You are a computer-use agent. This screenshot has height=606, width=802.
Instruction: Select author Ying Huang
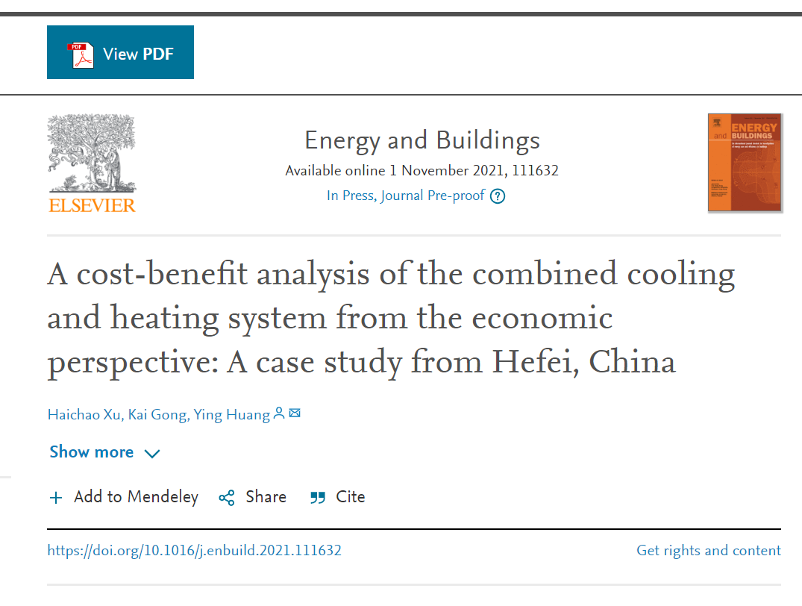[231, 415]
